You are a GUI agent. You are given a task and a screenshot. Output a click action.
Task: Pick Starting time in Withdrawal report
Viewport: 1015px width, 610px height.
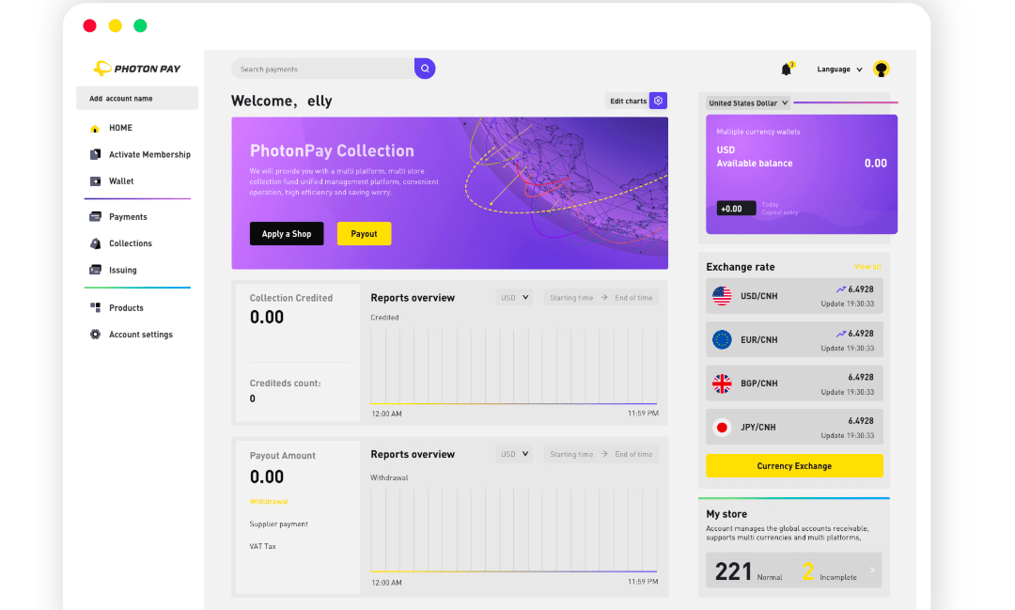coord(571,454)
